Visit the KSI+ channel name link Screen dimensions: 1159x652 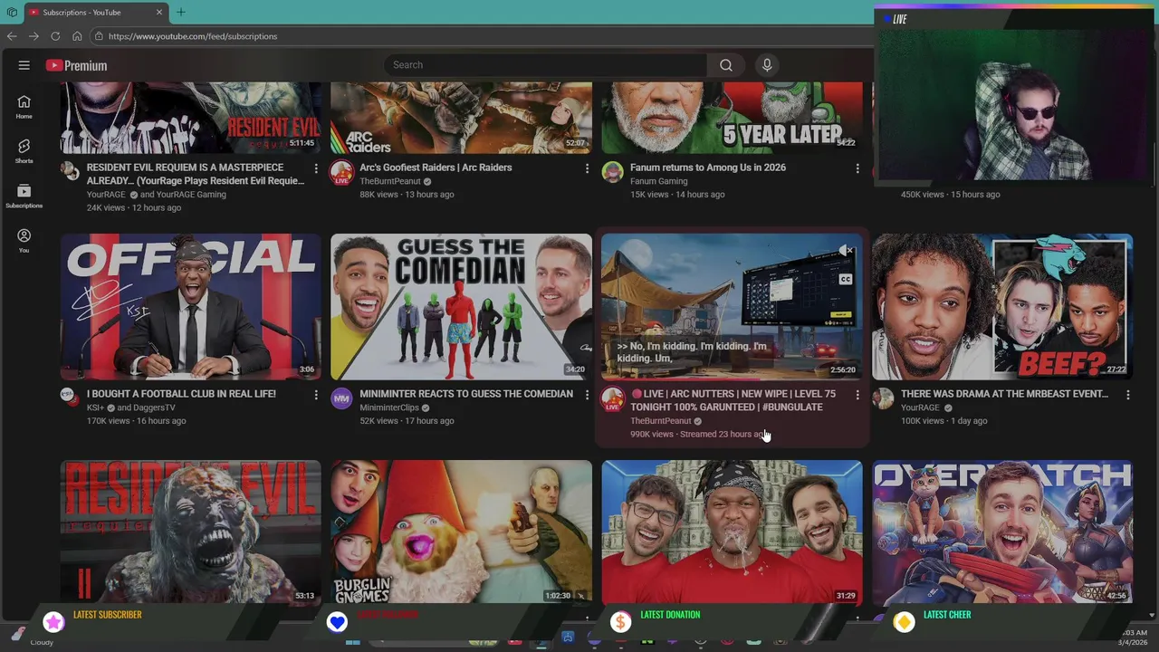tap(96, 407)
